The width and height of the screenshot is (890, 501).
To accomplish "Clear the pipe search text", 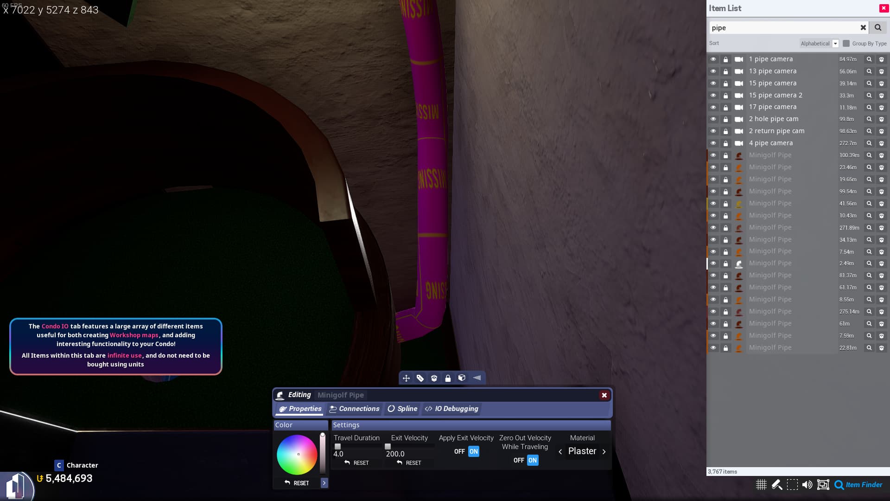I will point(863,27).
